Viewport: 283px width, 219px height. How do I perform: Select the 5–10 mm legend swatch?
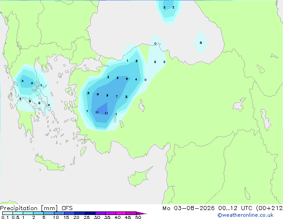(x=49, y=213)
